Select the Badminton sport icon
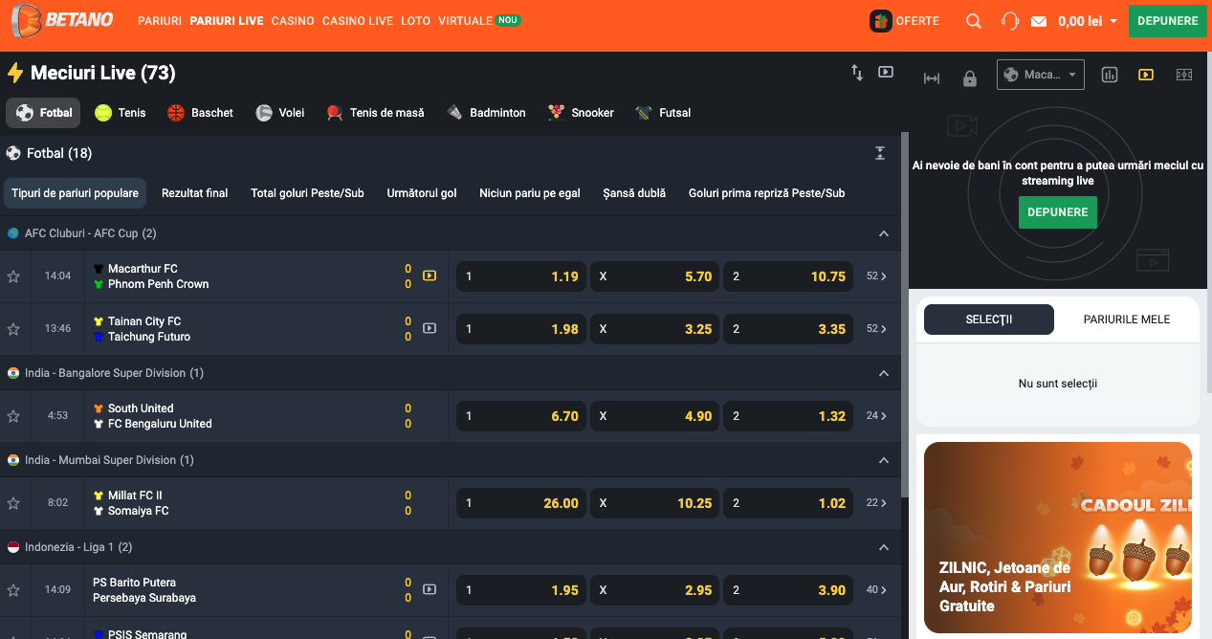 (455, 113)
